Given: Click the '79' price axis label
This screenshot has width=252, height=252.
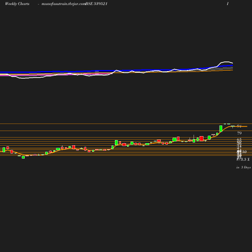Looking at the screenshot, I should click(239, 133).
